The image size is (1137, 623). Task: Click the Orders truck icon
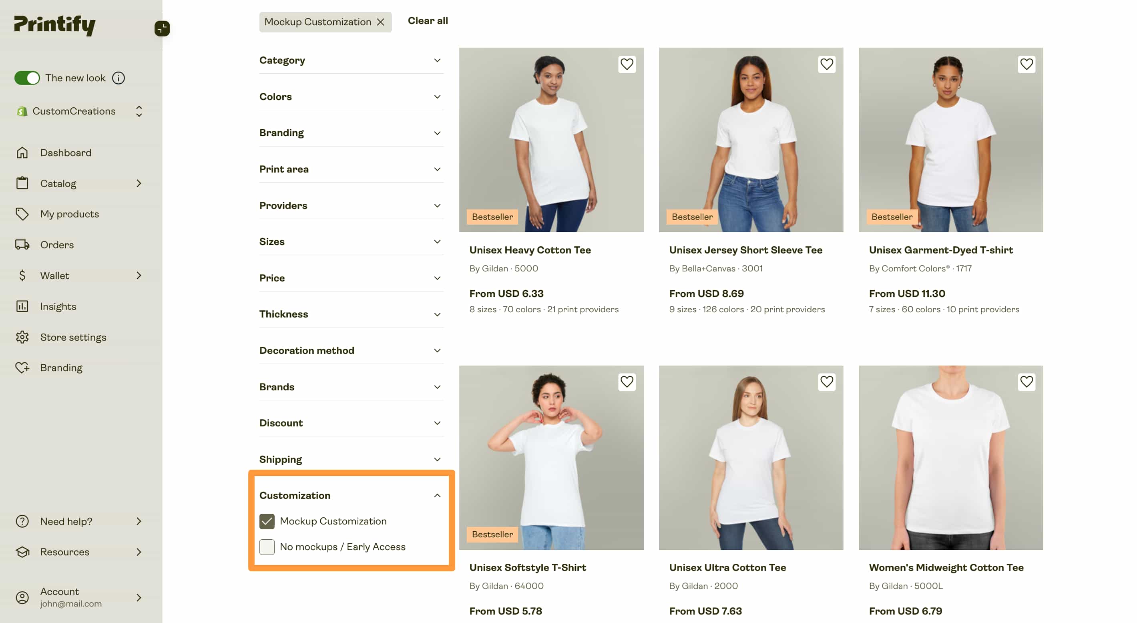click(22, 245)
